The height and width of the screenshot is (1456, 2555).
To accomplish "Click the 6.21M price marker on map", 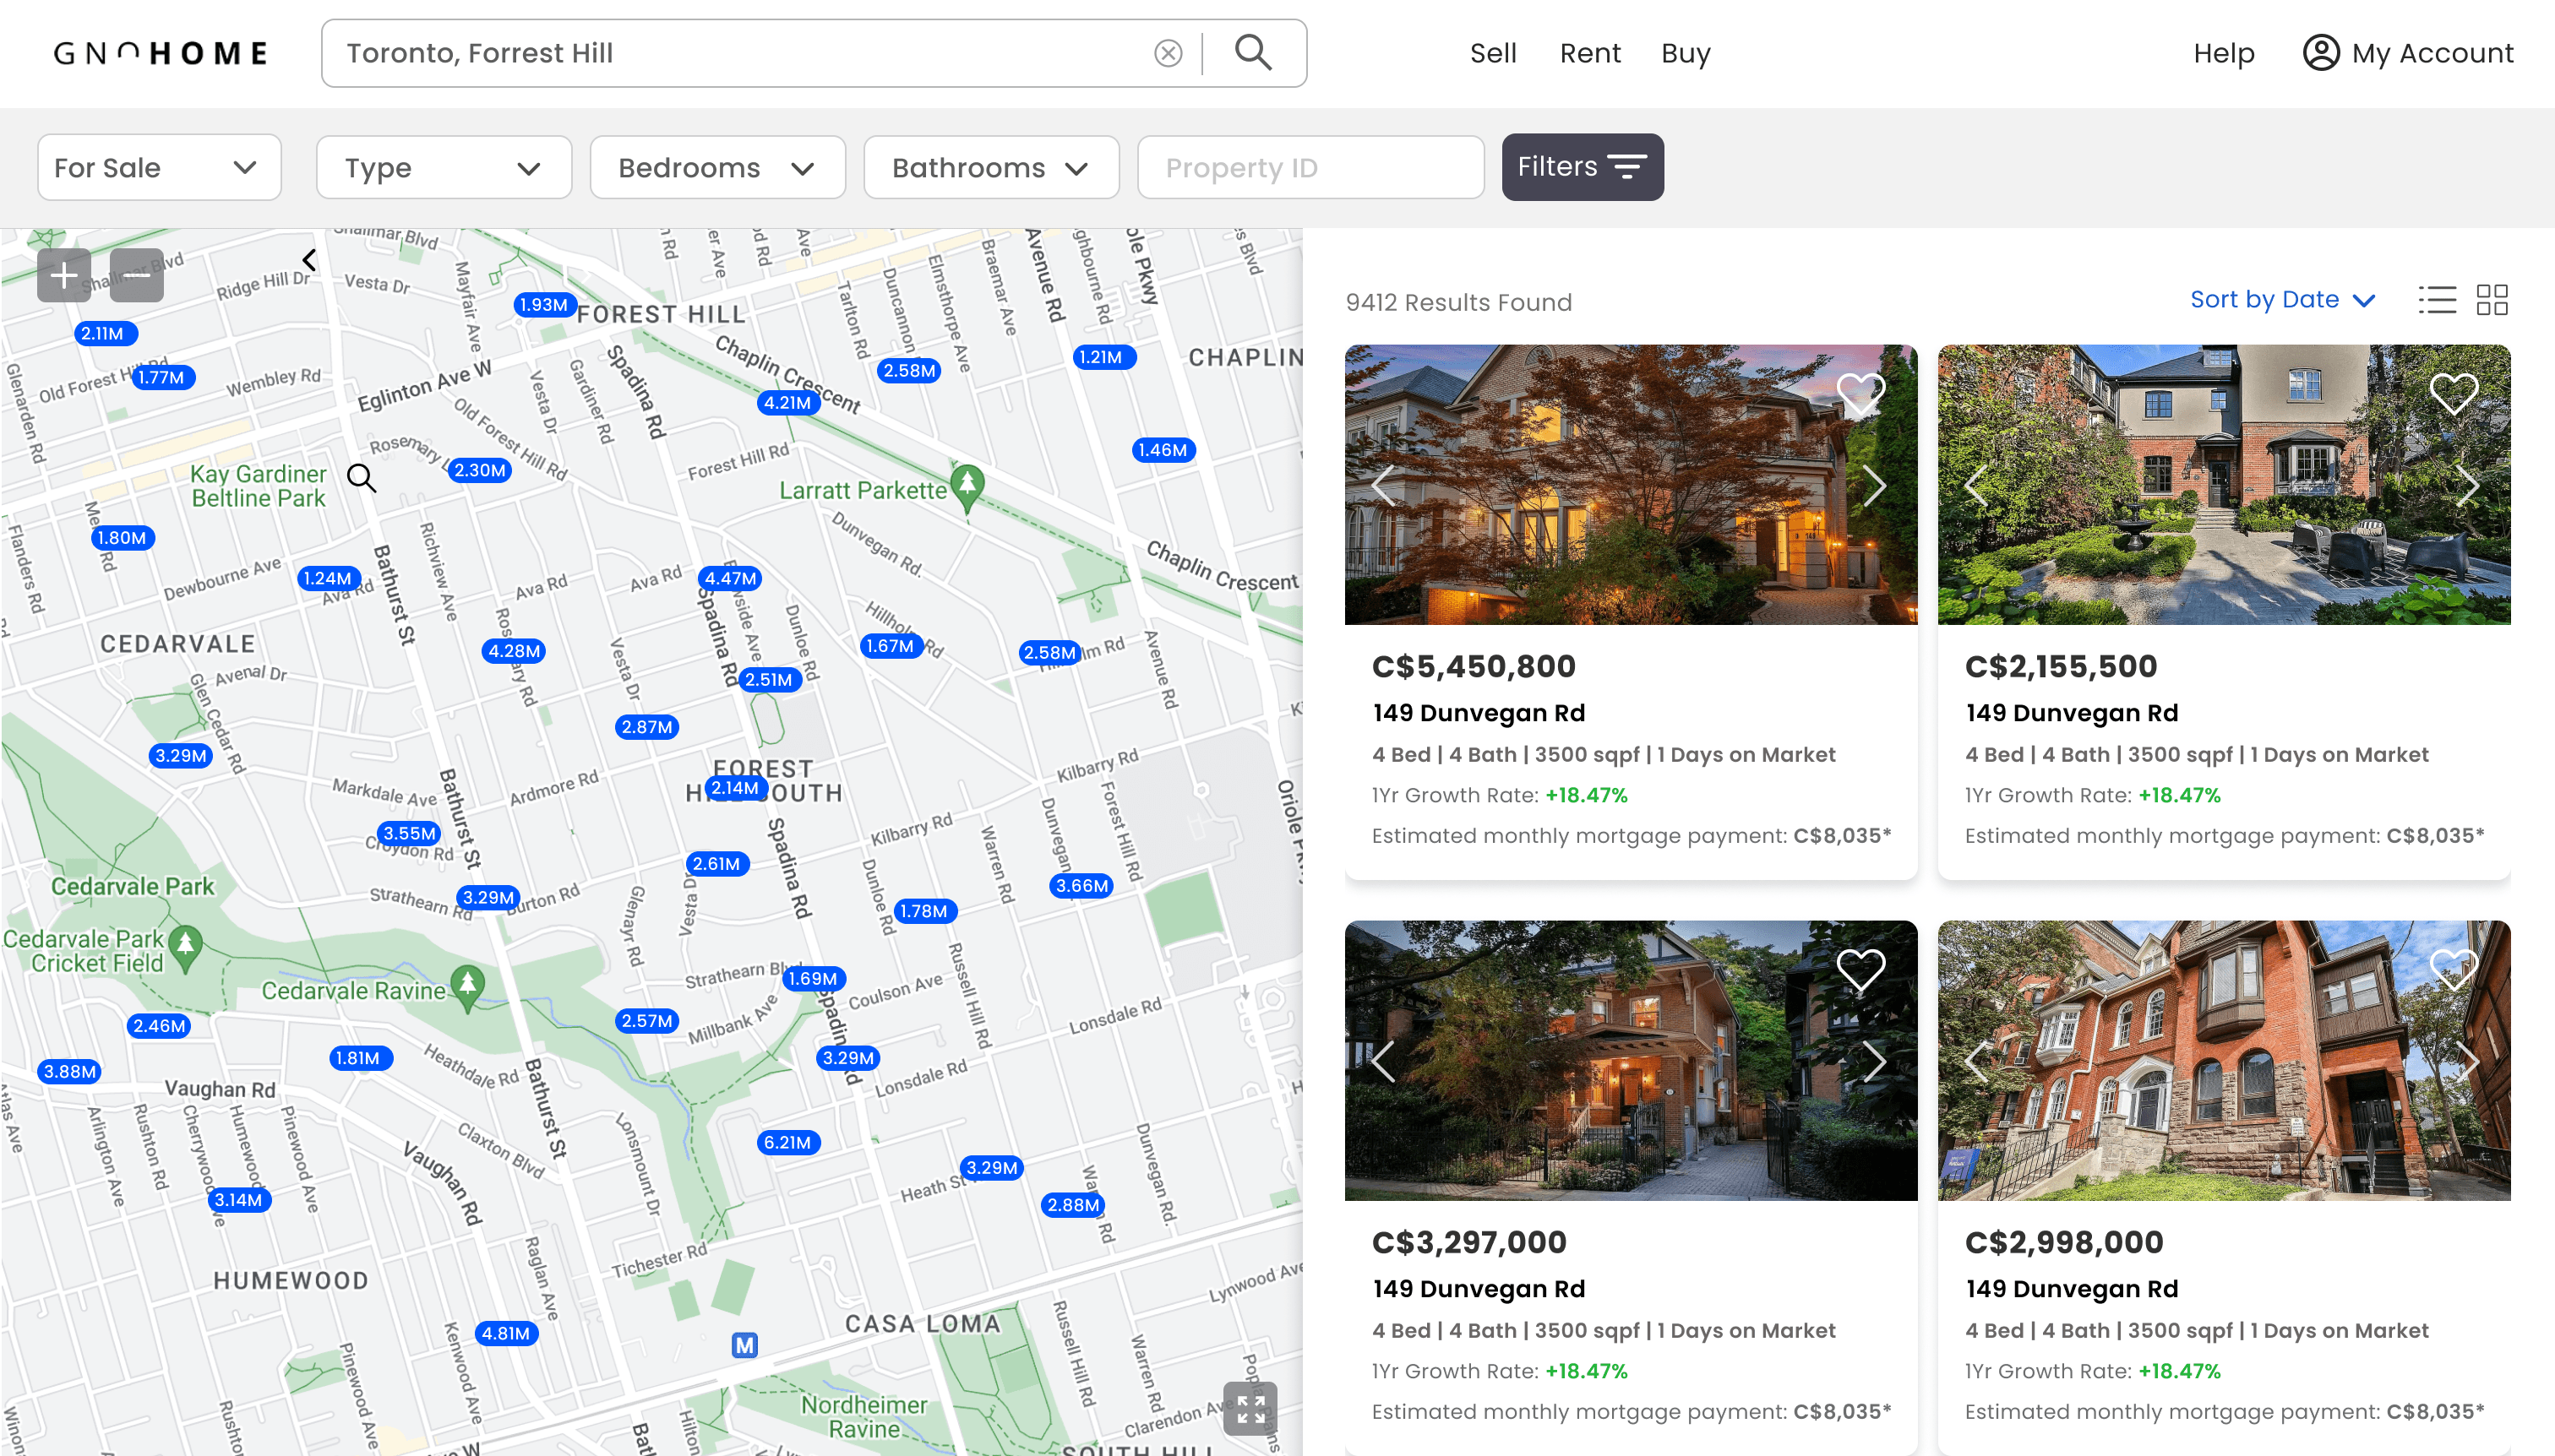I will point(787,1142).
